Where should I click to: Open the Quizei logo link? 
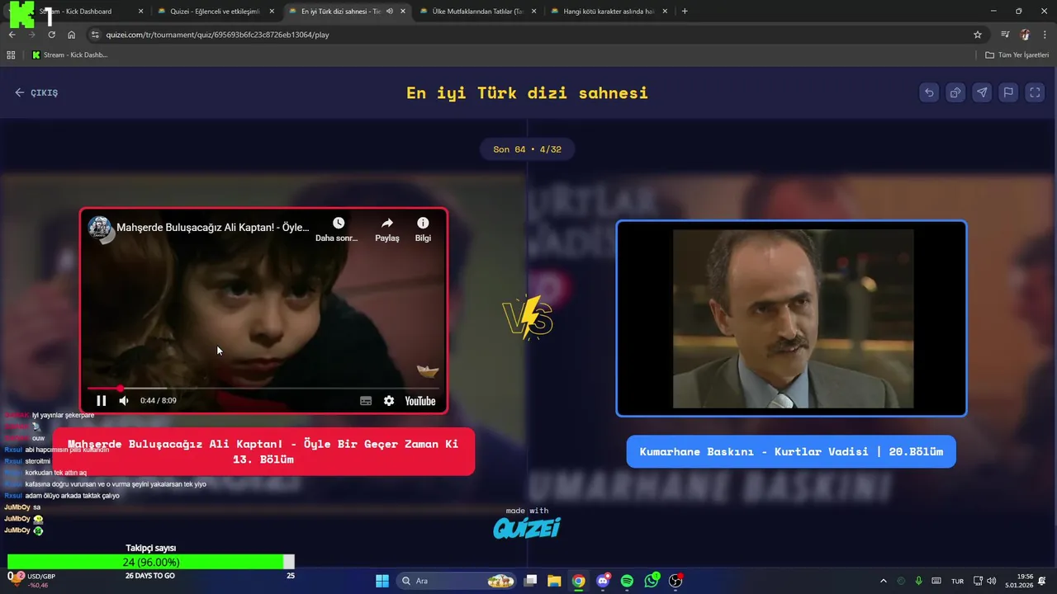[x=527, y=527]
